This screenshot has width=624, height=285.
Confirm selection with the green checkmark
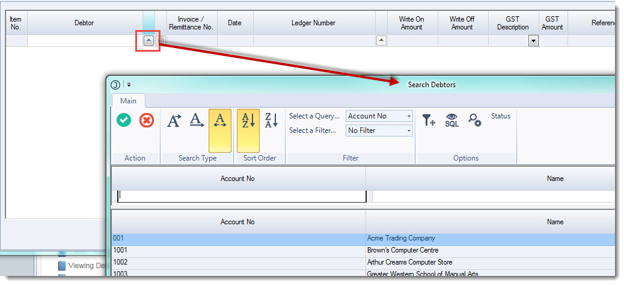tap(124, 120)
